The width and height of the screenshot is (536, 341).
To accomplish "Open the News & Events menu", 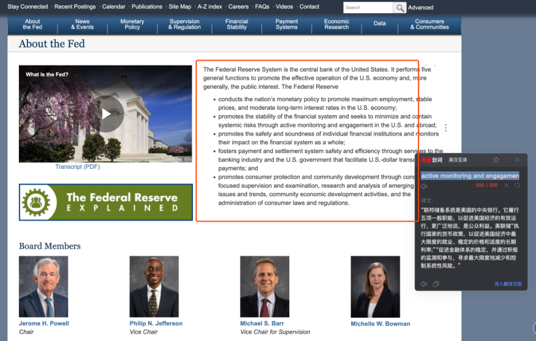I will tap(82, 24).
